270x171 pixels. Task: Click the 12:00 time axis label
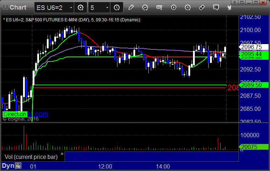click(105, 166)
